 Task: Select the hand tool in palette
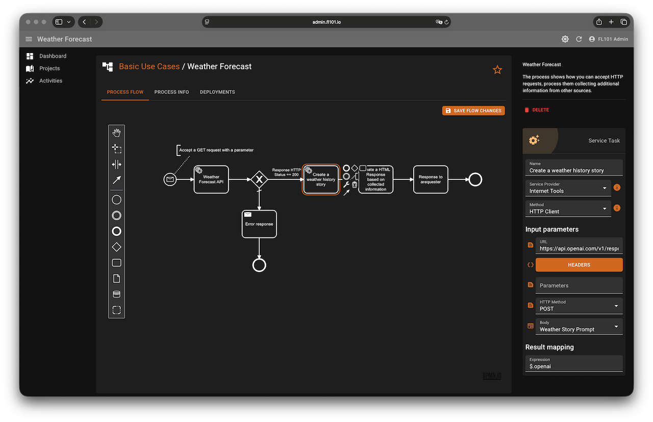click(x=116, y=133)
